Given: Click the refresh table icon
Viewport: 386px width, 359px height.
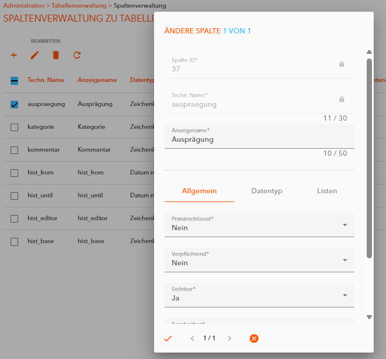Looking at the screenshot, I should (77, 55).
